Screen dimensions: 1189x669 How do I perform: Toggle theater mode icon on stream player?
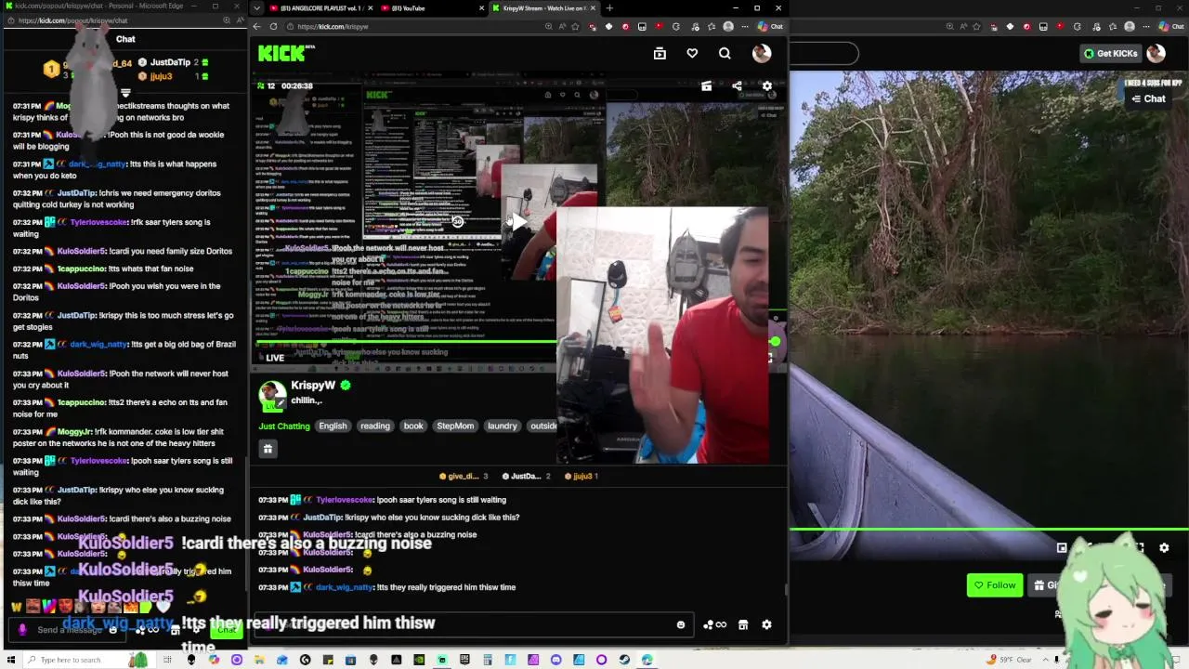[x=706, y=86]
